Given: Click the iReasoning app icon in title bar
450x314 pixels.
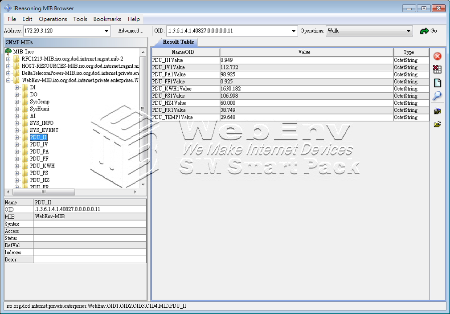Looking at the screenshot, I should coord(8,8).
